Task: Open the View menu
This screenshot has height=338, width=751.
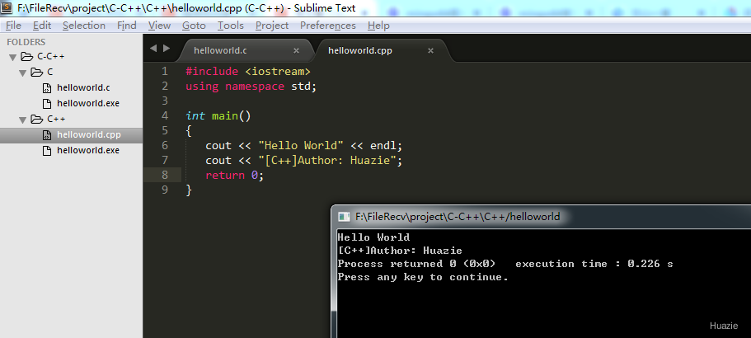Action: coord(159,26)
